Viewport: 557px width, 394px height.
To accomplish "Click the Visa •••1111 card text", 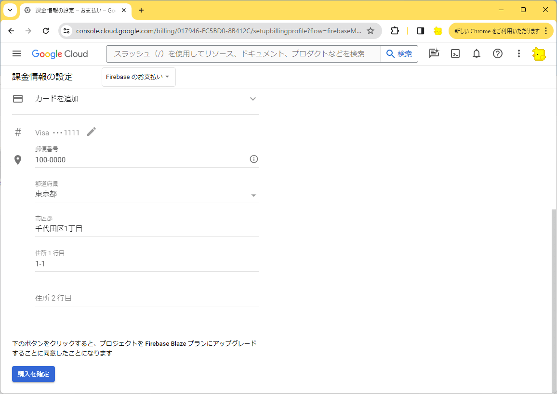I will click(x=57, y=133).
